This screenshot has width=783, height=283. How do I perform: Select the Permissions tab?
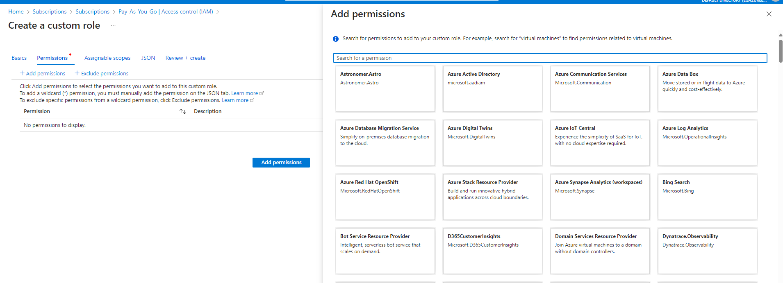(x=52, y=58)
